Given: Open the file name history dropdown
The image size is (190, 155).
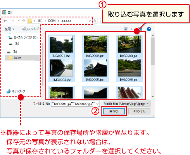Looking at the screenshot, I should [x=98, y=104].
